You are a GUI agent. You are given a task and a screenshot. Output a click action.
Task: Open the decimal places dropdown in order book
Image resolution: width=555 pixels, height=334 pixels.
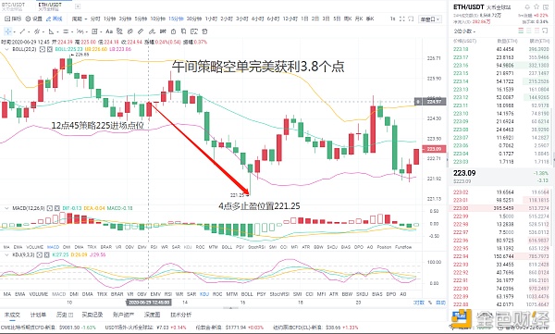tap(464, 31)
